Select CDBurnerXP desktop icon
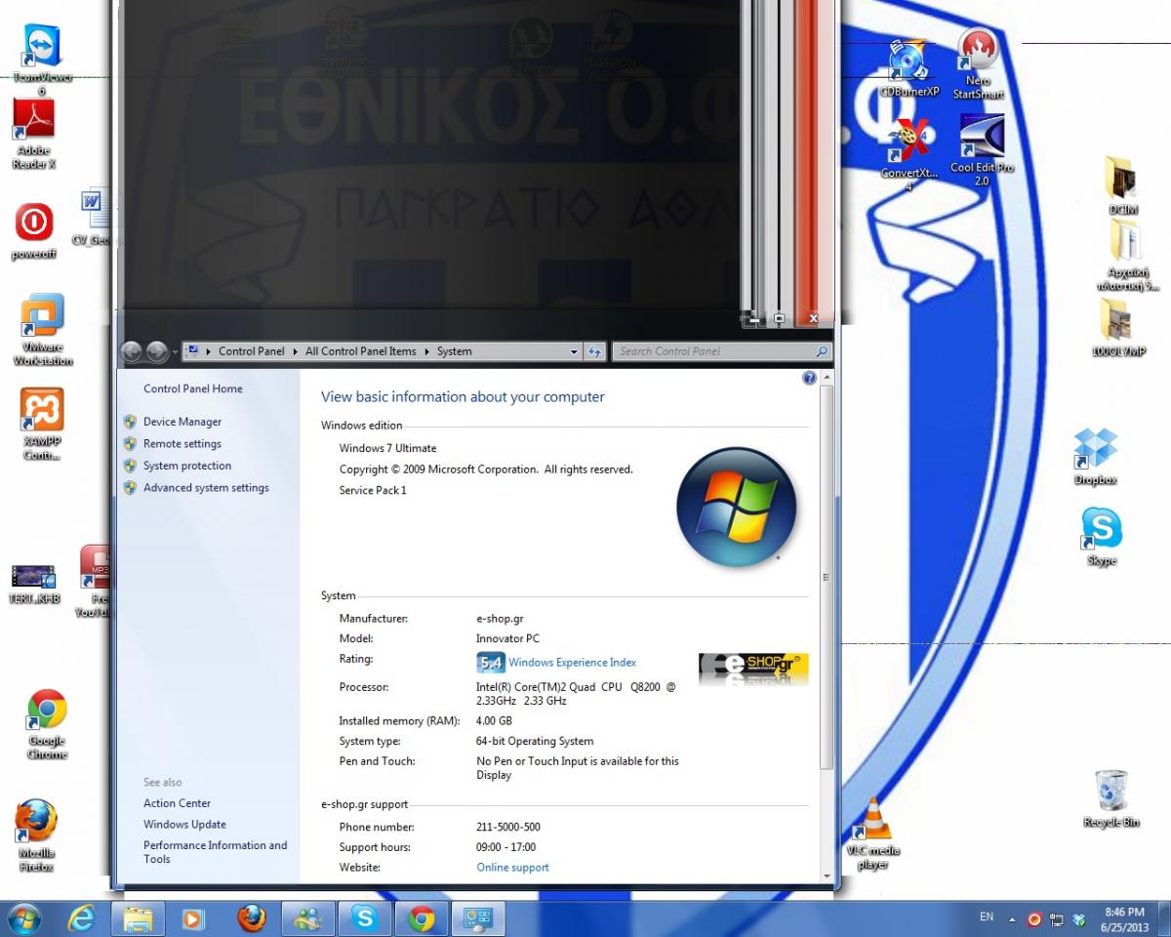 (x=909, y=68)
